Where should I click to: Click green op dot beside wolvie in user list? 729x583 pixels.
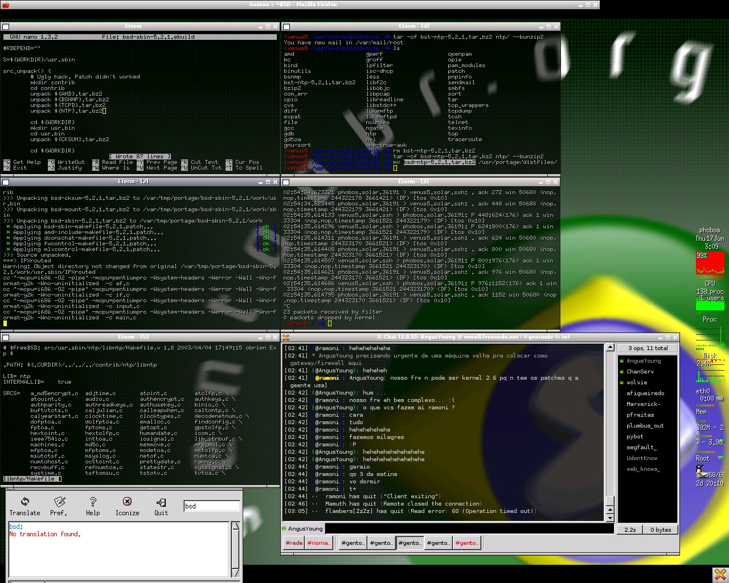[x=622, y=383]
